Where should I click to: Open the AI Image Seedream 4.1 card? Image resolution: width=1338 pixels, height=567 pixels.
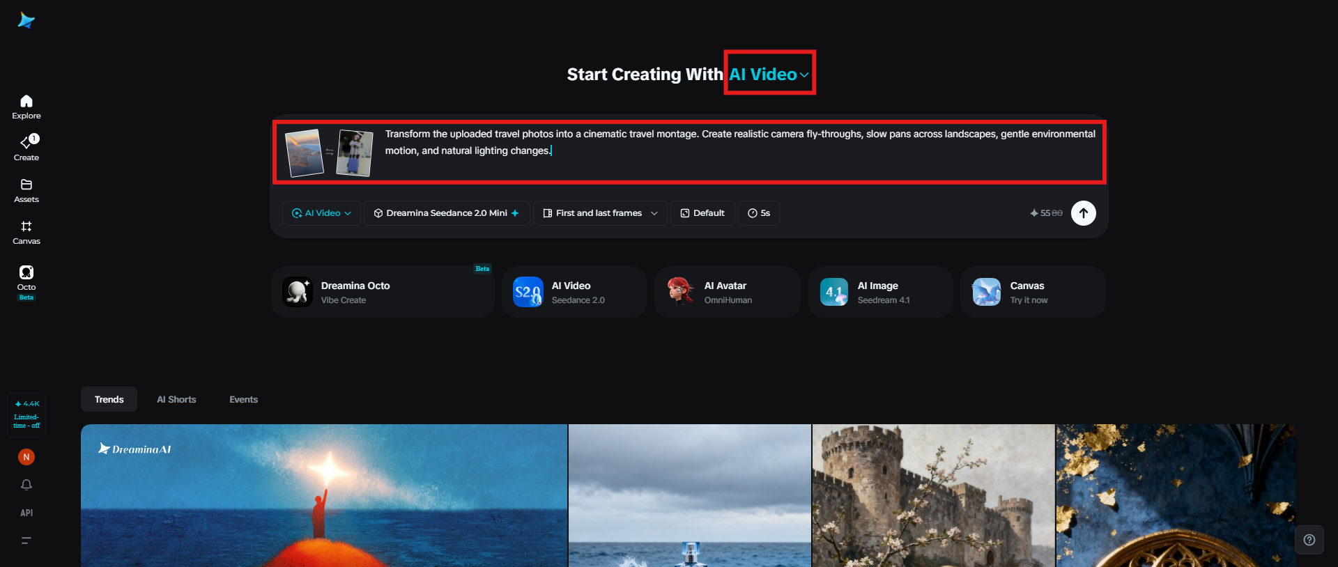[x=880, y=292]
